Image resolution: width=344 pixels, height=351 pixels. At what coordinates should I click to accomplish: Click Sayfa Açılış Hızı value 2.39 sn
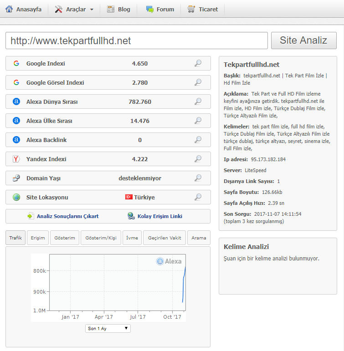click(276, 203)
